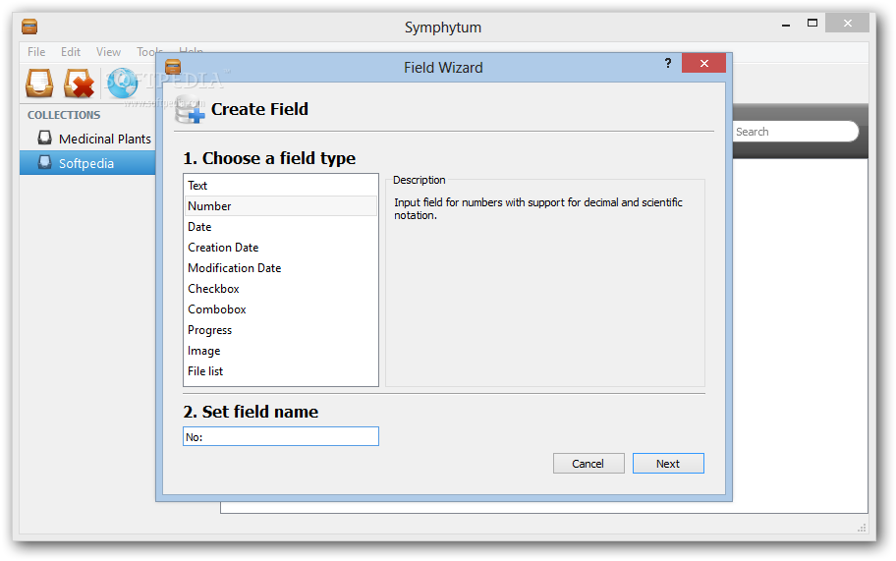Select the Text field type
Viewport: 896px width, 561px height.
click(x=281, y=185)
